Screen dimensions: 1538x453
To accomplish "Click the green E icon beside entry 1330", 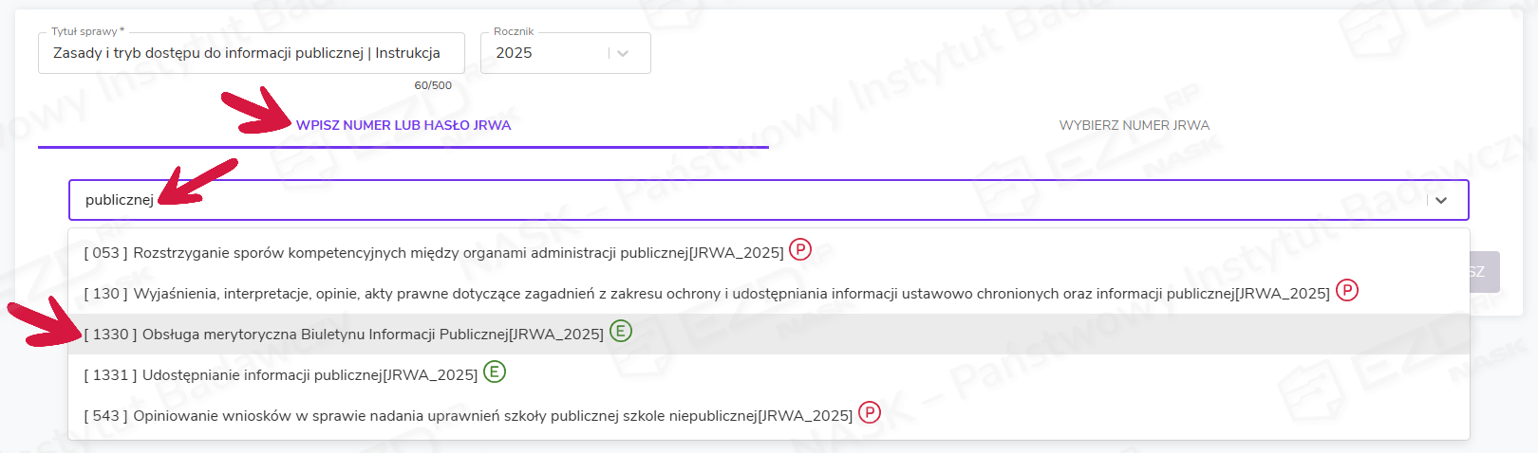I will coord(620,332).
